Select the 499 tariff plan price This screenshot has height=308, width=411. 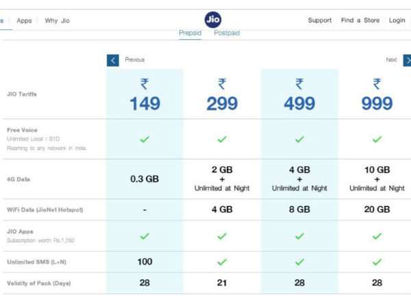[299, 103]
